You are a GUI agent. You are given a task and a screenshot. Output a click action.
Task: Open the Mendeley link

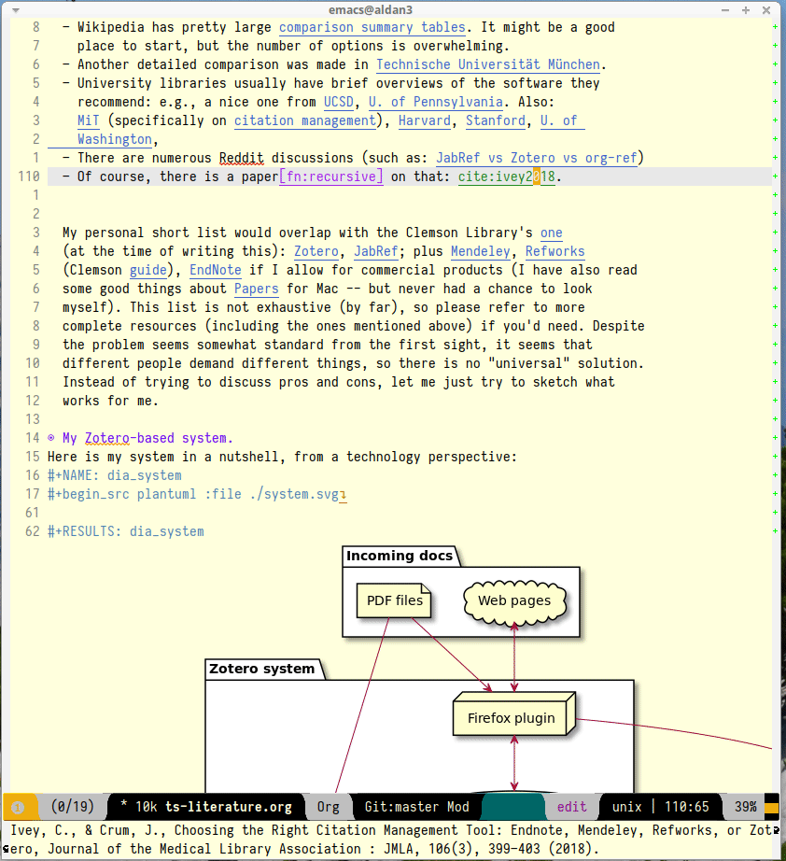(480, 251)
